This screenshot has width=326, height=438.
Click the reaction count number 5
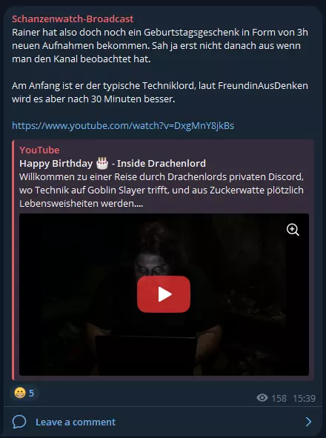point(32,393)
